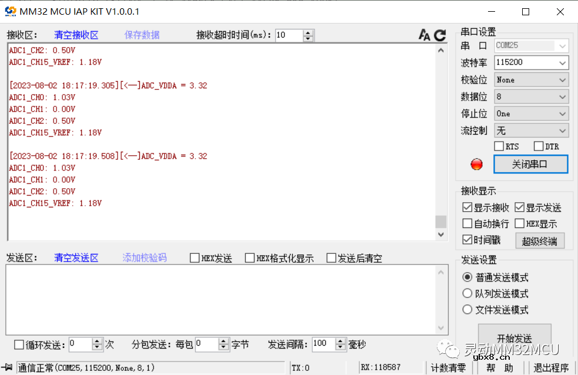Enable the RTS checkbox
Image resolution: width=578 pixels, height=375 pixels.
[x=499, y=146]
